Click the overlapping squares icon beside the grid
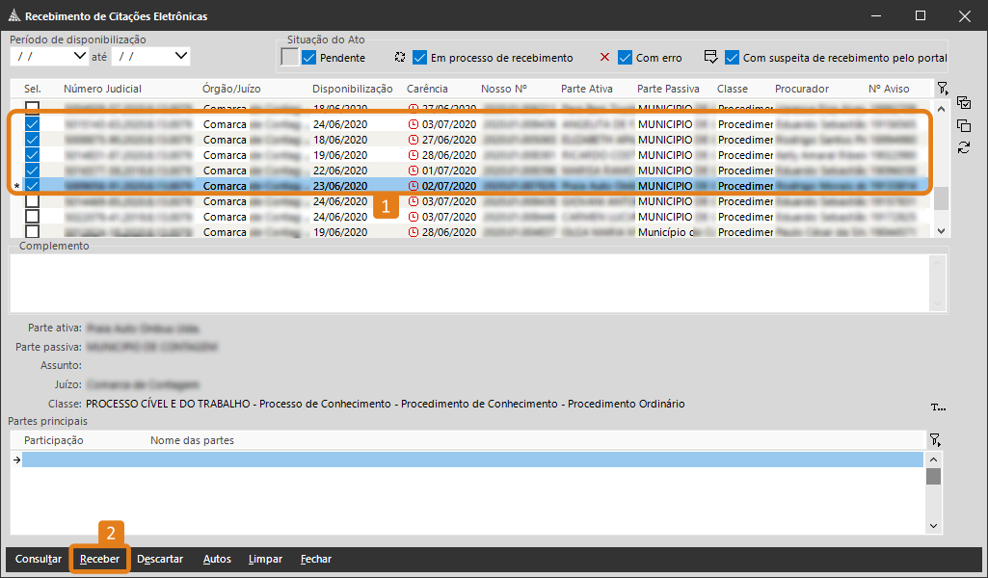This screenshot has width=988, height=578. (964, 126)
